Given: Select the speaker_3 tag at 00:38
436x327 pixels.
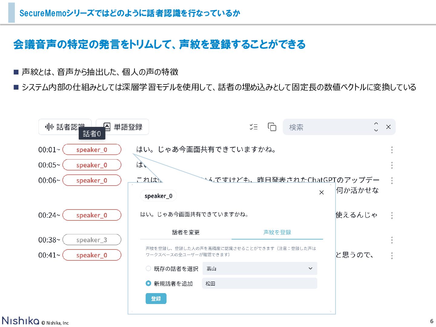Looking at the screenshot, I should (92, 240).
